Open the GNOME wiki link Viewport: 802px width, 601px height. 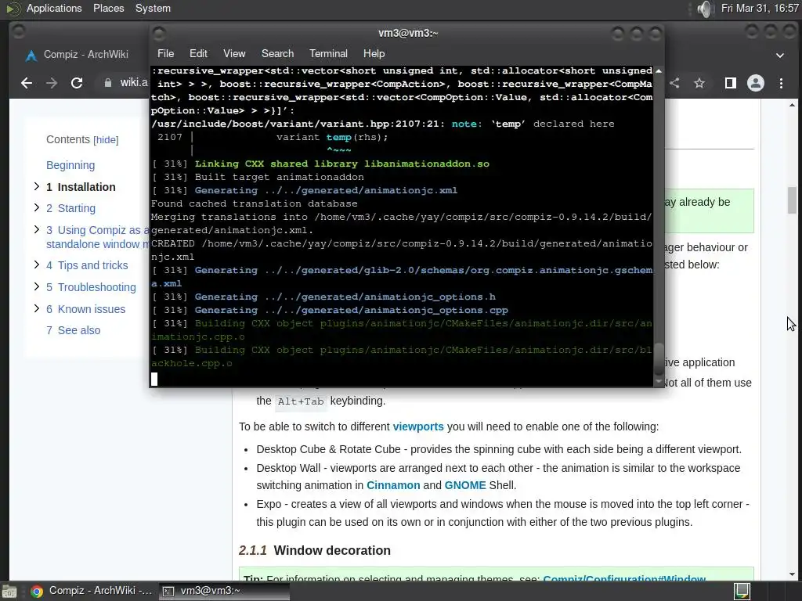[465, 485]
